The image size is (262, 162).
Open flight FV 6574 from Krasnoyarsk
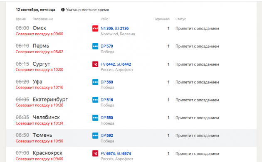tap(108, 154)
